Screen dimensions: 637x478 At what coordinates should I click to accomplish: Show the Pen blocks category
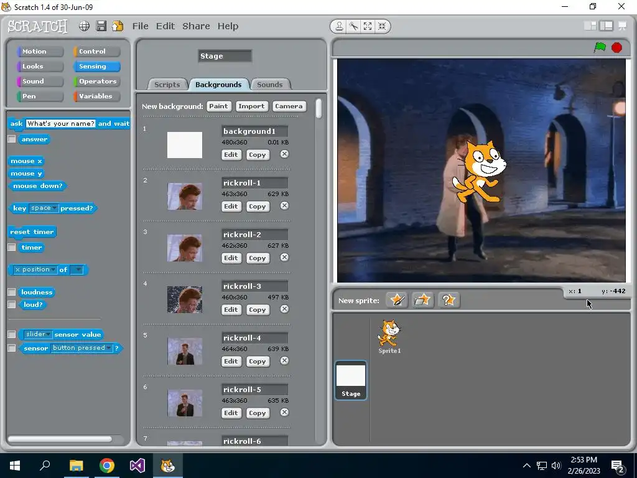pyautogui.click(x=40, y=96)
